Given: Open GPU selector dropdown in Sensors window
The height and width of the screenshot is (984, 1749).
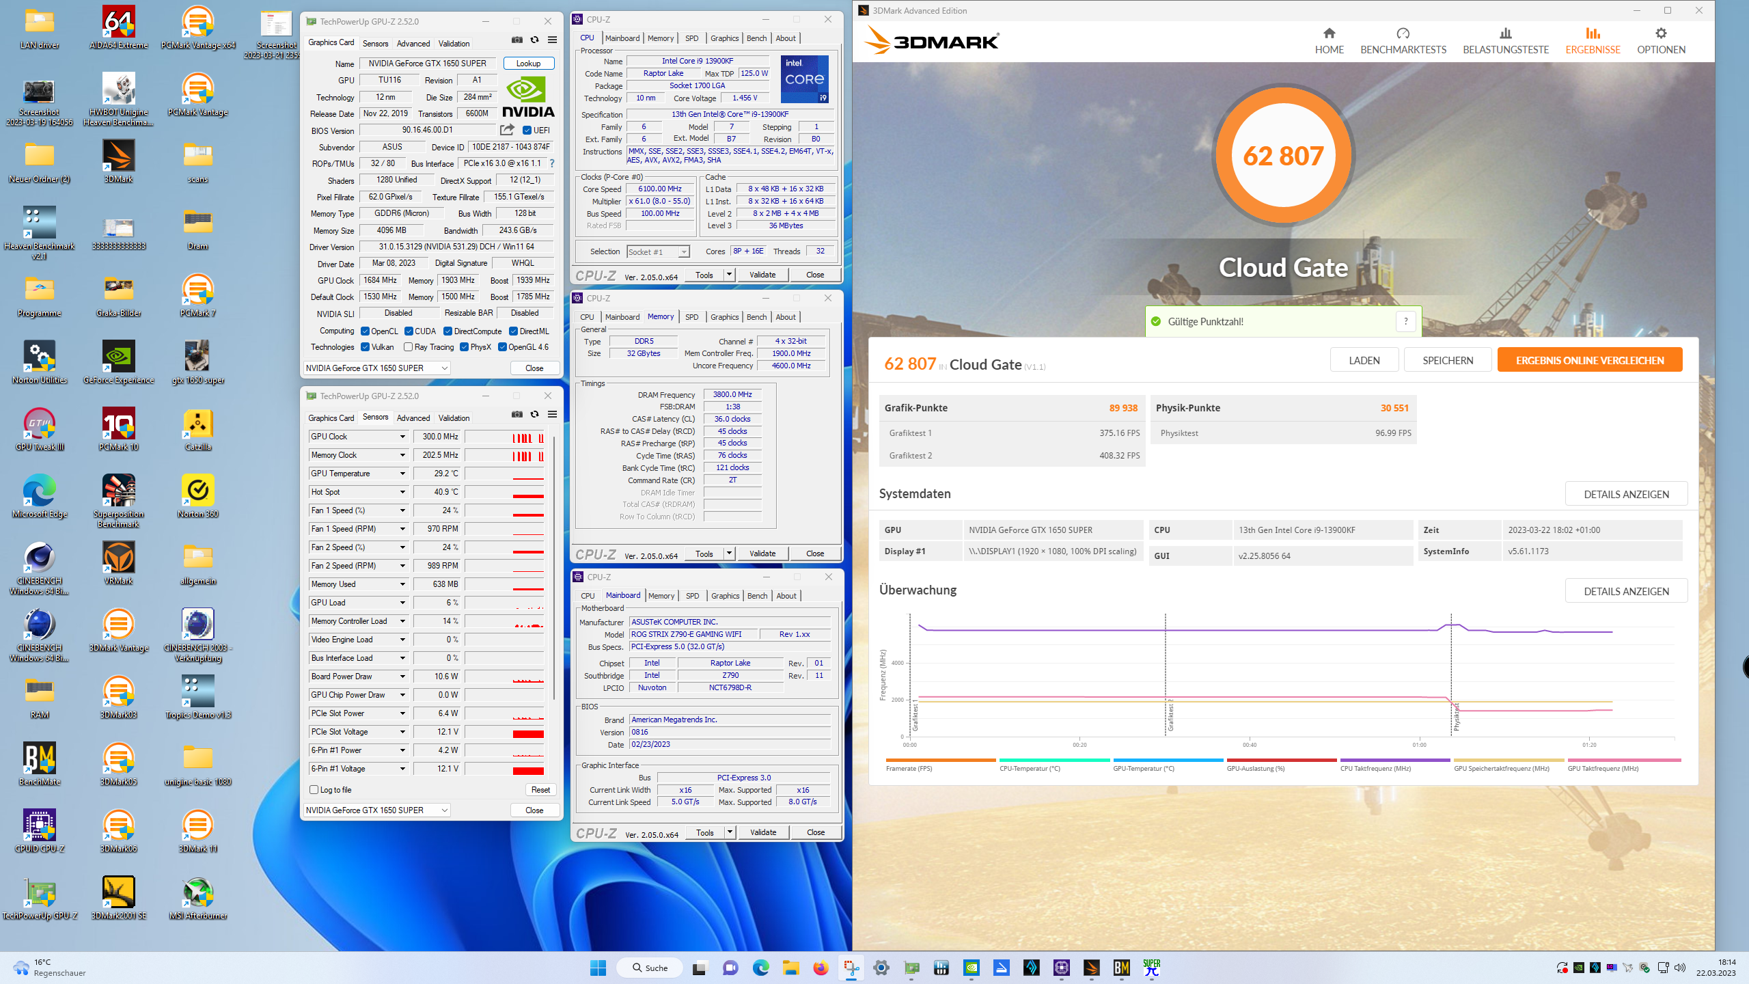Looking at the screenshot, I should click(x=376, y=810).
